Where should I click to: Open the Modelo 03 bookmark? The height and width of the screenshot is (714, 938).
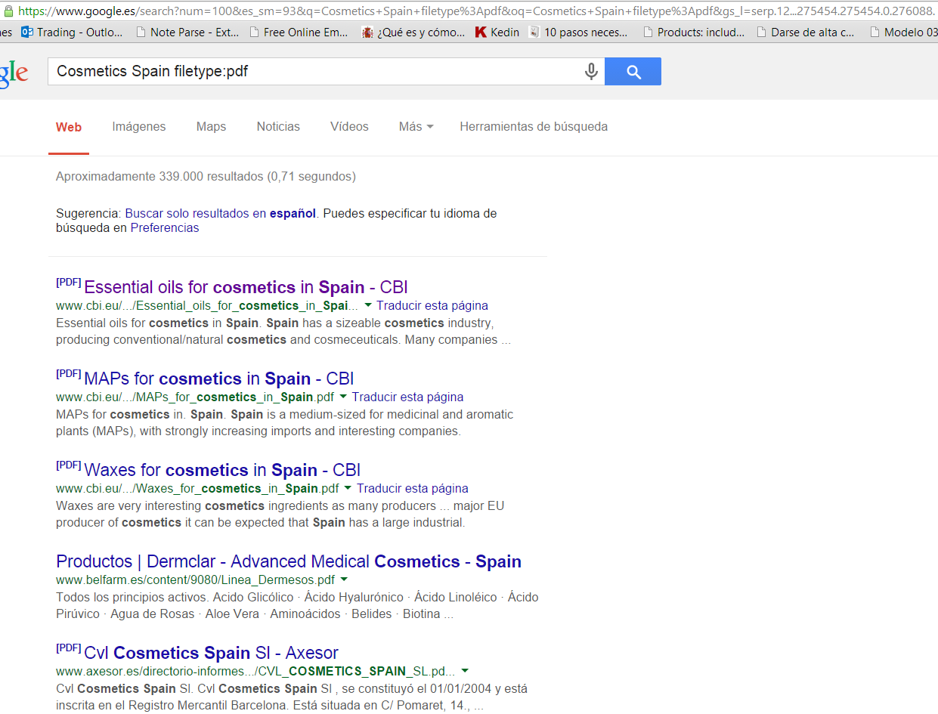(x=904, y=32)
